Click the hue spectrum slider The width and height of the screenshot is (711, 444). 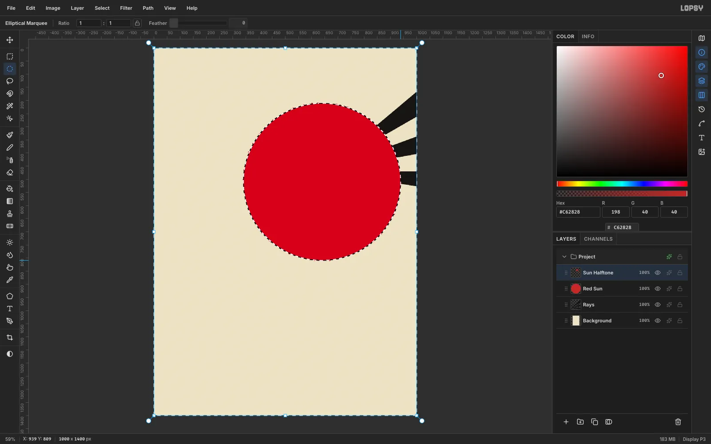click(622, 184)
